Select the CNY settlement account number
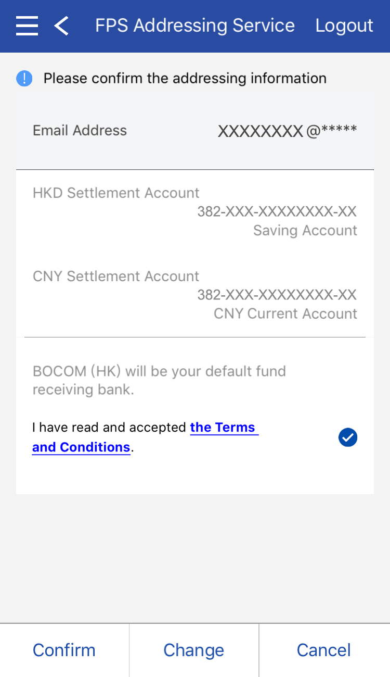Viewport: 390px width, 677px height. pos(277,295)
